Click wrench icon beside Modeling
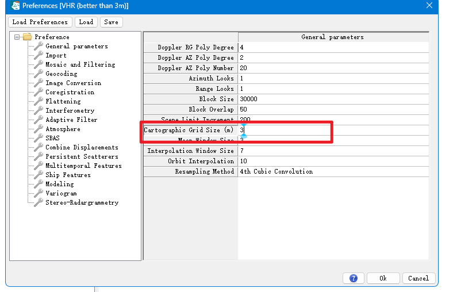 point(39,184)
